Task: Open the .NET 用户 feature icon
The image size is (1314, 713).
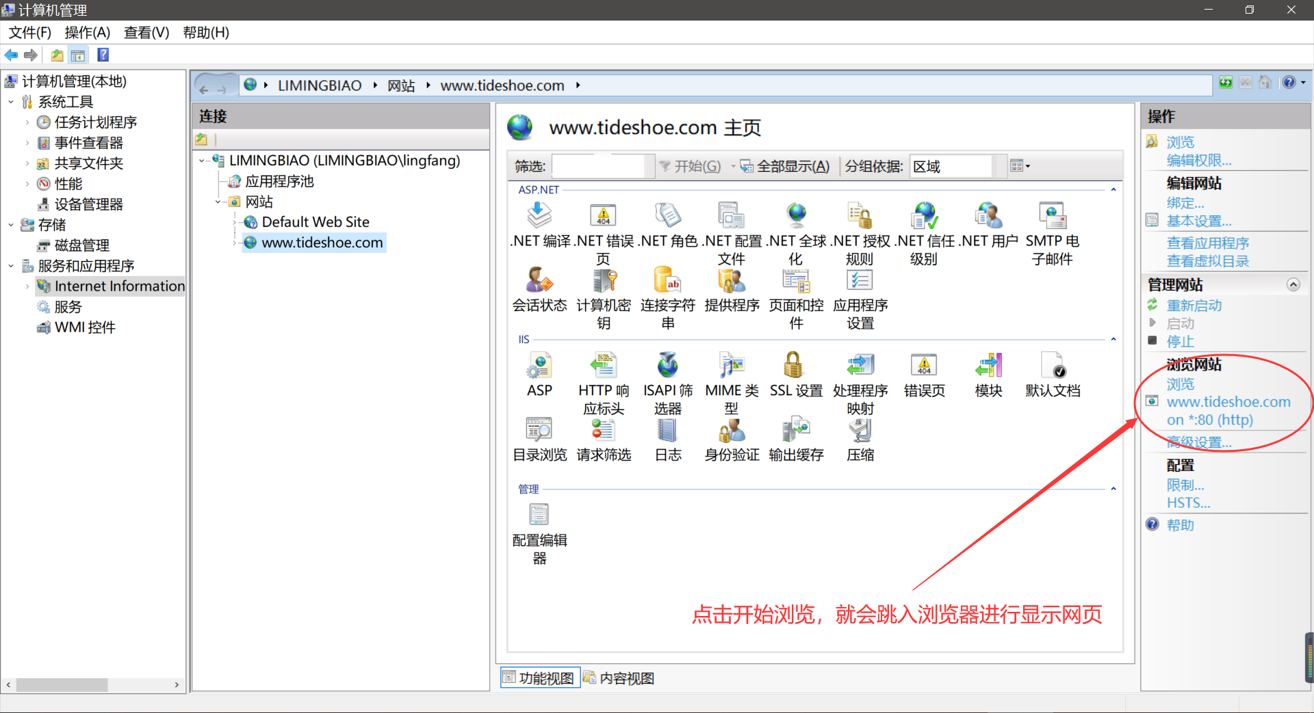Action: click(988, 216)
